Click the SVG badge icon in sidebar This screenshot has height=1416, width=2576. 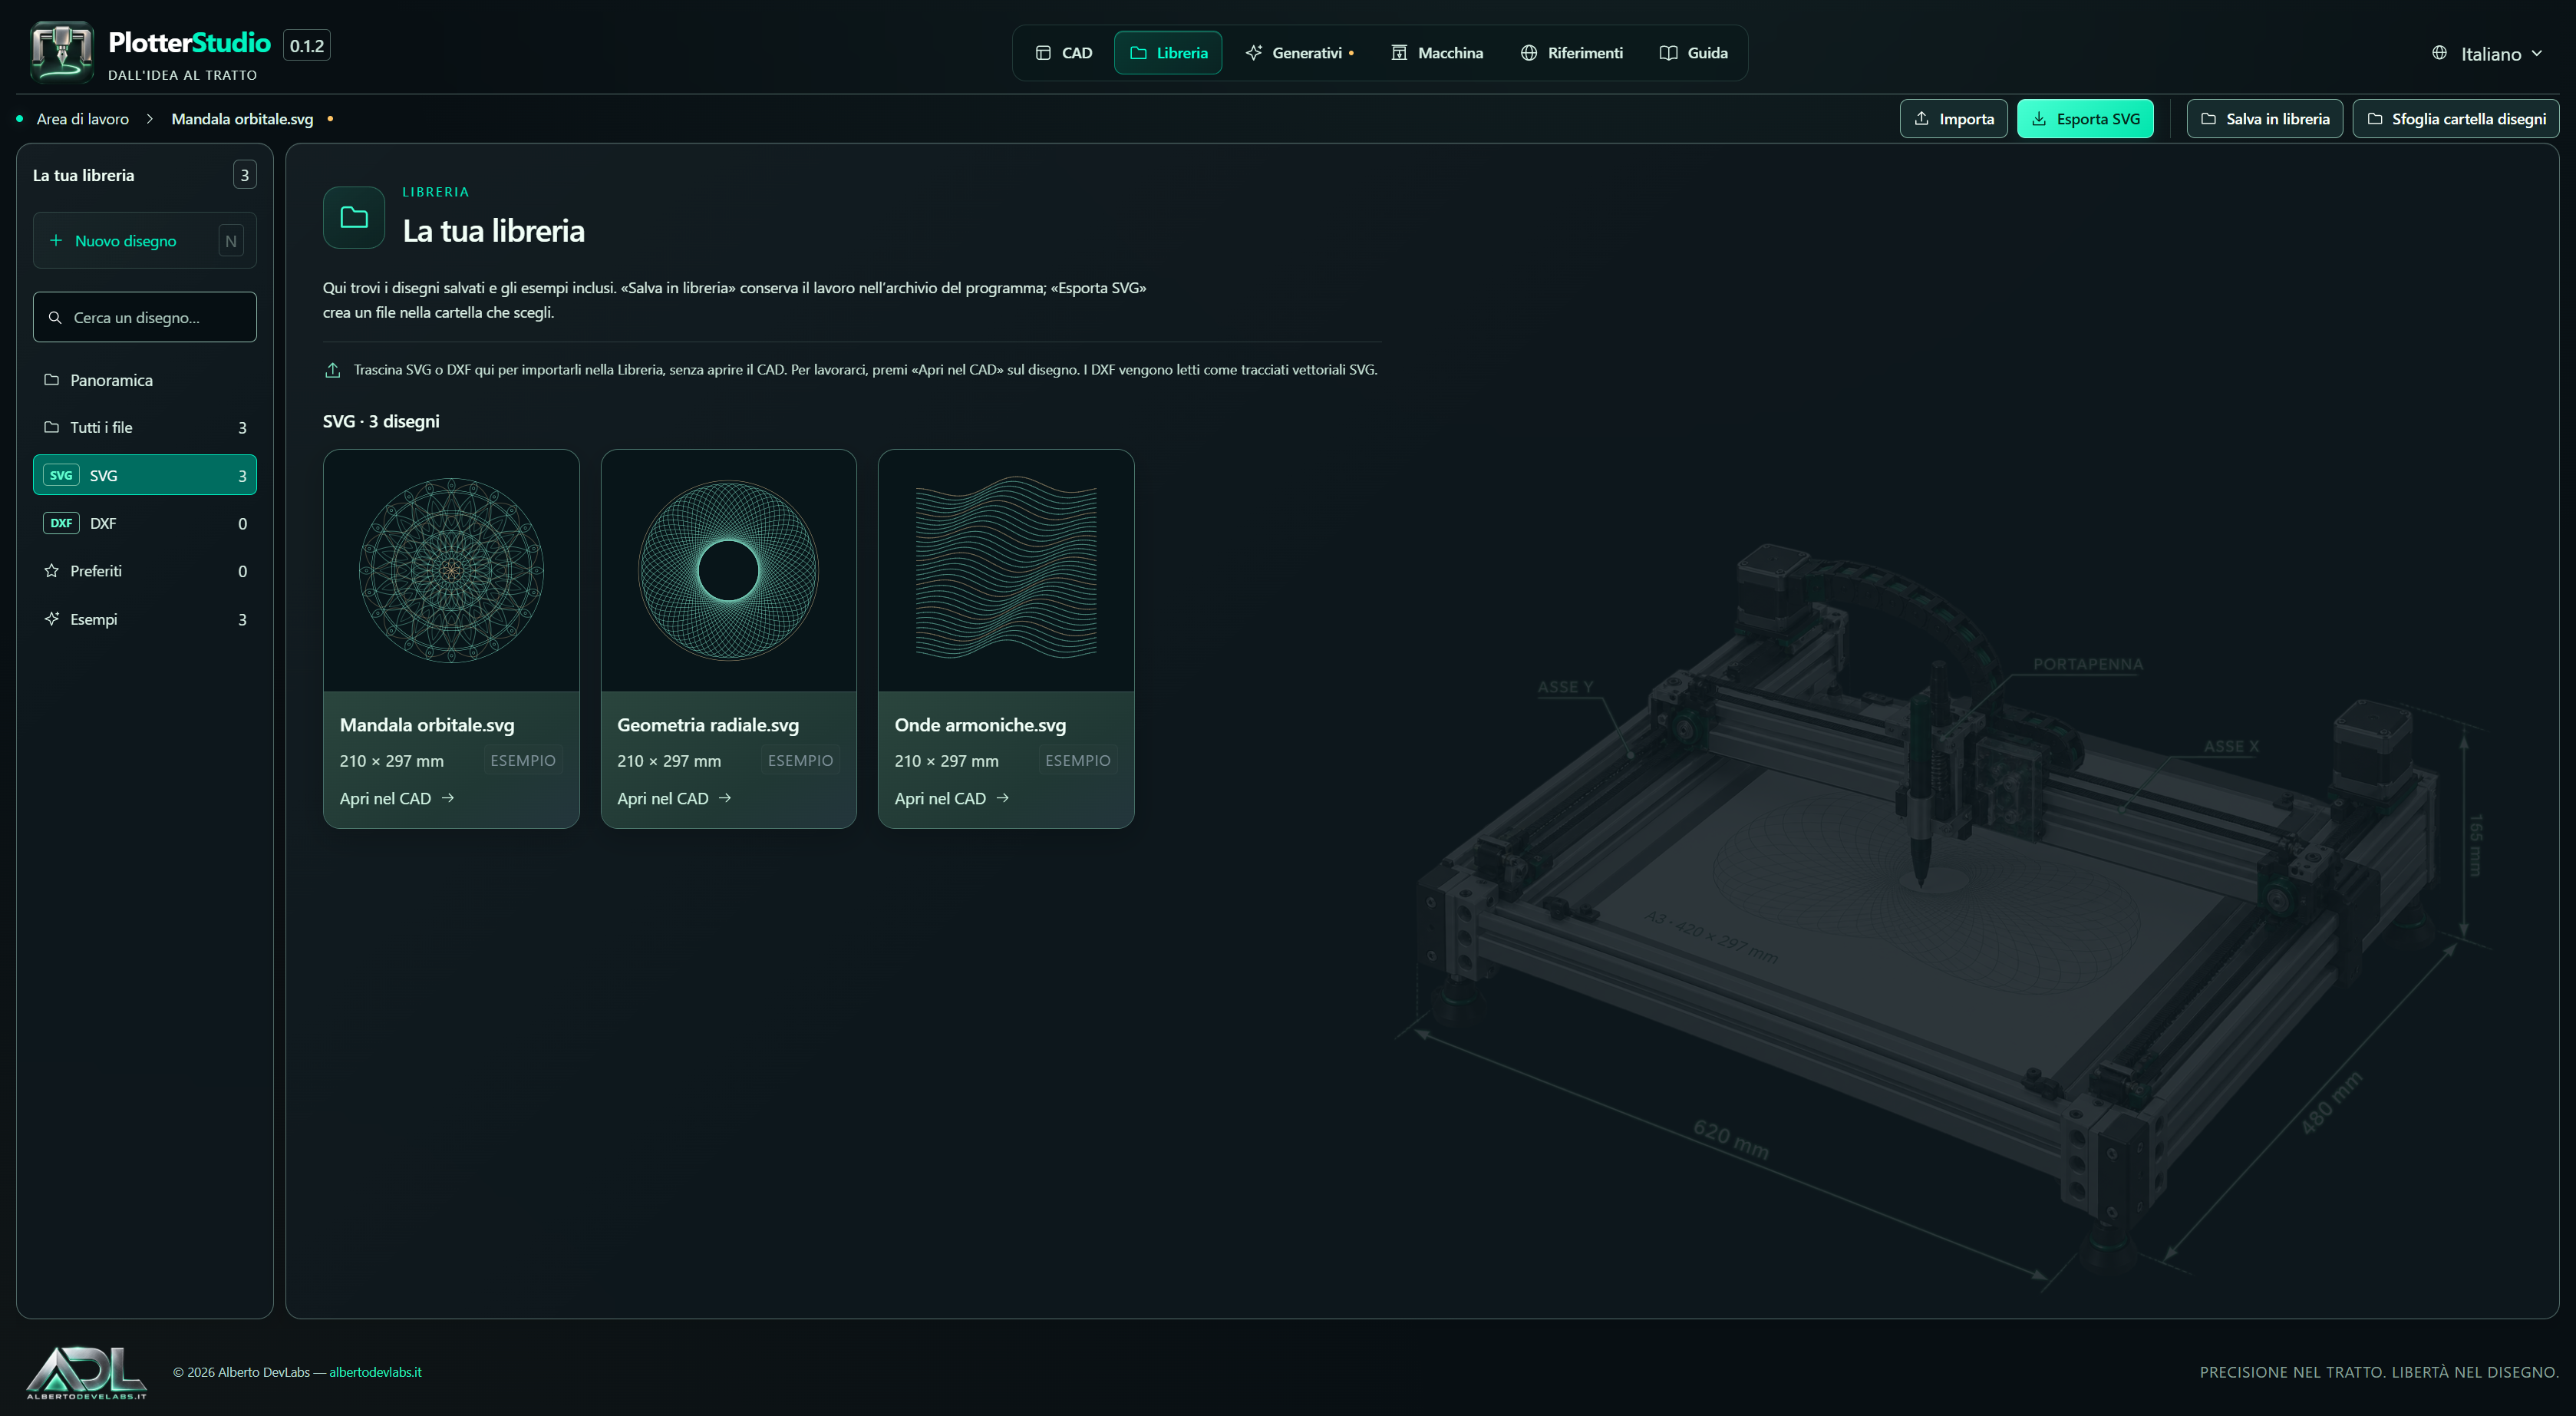(61, 475)
